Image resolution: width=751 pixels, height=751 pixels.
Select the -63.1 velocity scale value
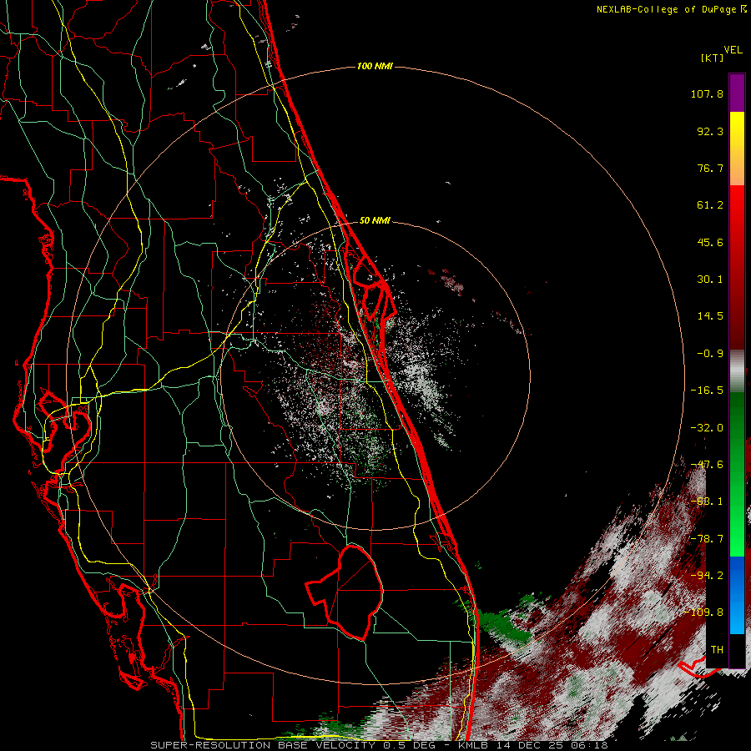(707, 502)
